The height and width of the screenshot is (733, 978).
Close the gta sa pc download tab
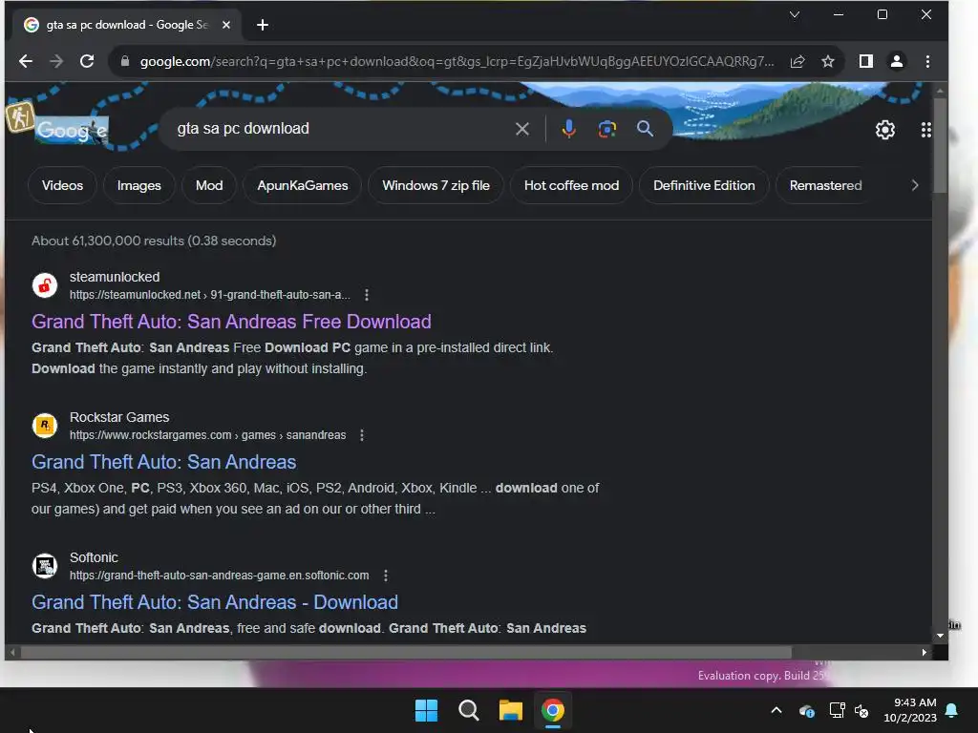(x=226, y=25)
